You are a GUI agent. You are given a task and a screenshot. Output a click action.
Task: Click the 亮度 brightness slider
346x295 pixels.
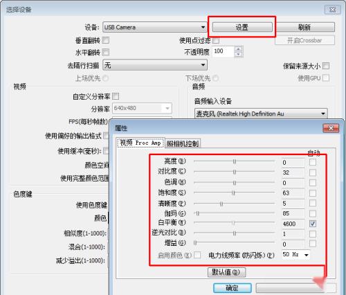[x=234, y=161]
